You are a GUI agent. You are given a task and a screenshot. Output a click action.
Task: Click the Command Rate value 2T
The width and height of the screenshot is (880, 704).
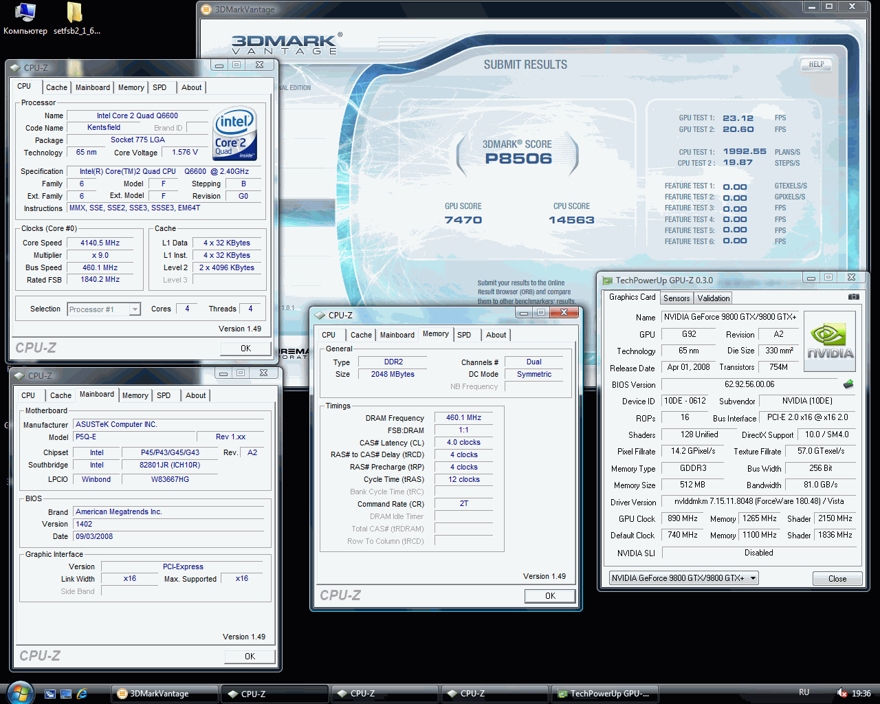pos(463,504)
